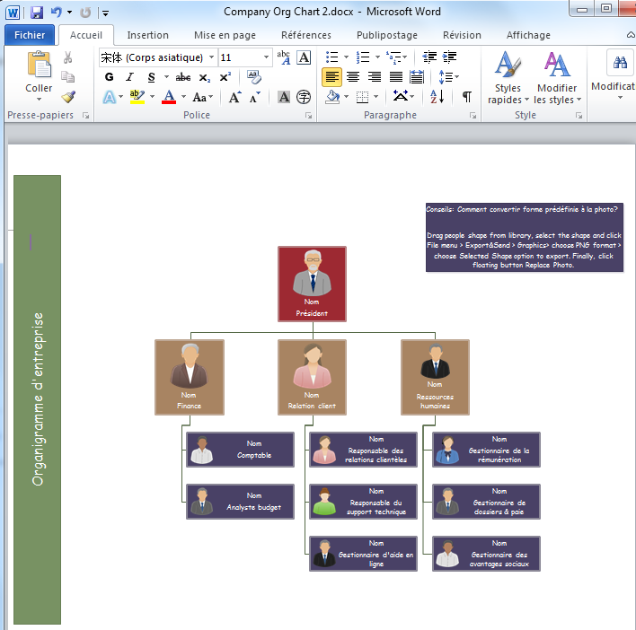Align text left

coord(331,77)
